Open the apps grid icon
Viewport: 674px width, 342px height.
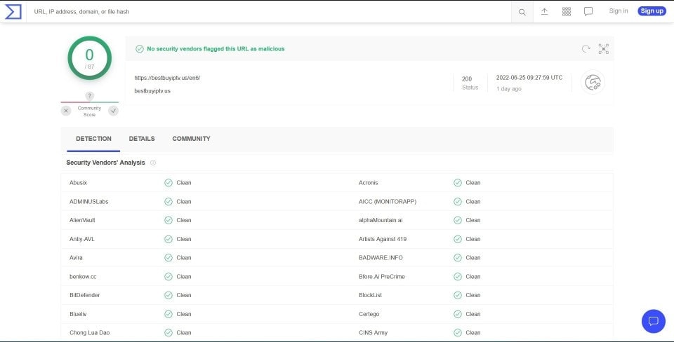(567, 12)
